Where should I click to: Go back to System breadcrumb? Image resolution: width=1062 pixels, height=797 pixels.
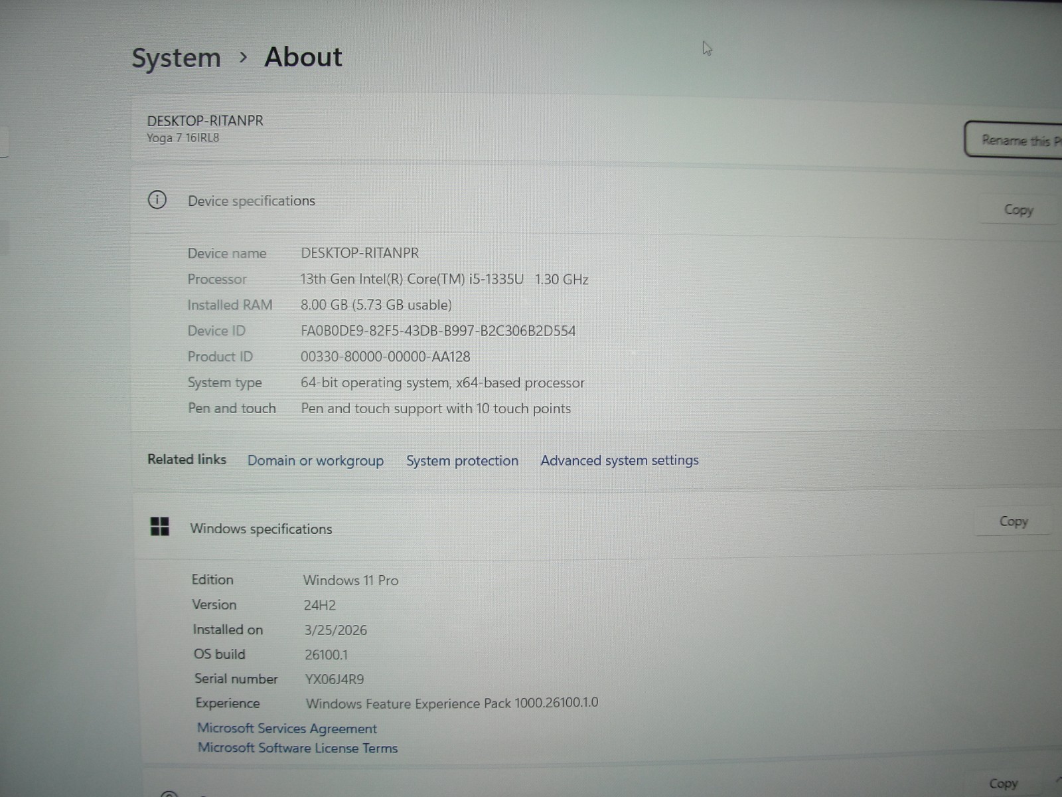coord(176,58)
